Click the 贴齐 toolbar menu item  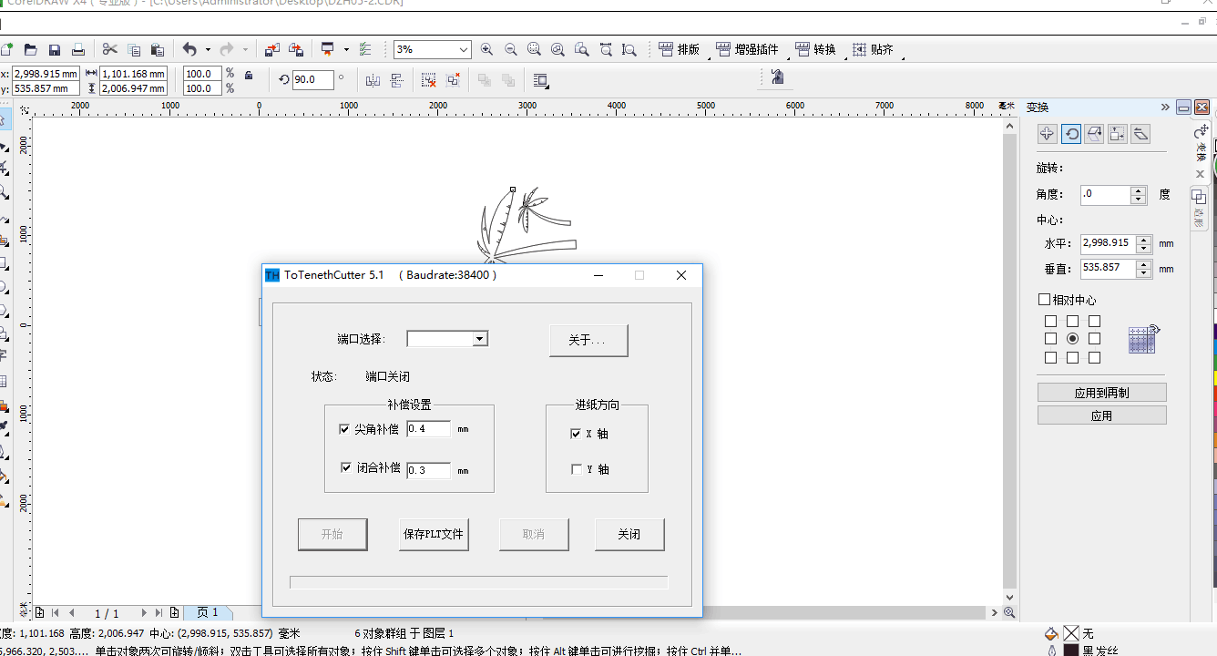[874, 49]
